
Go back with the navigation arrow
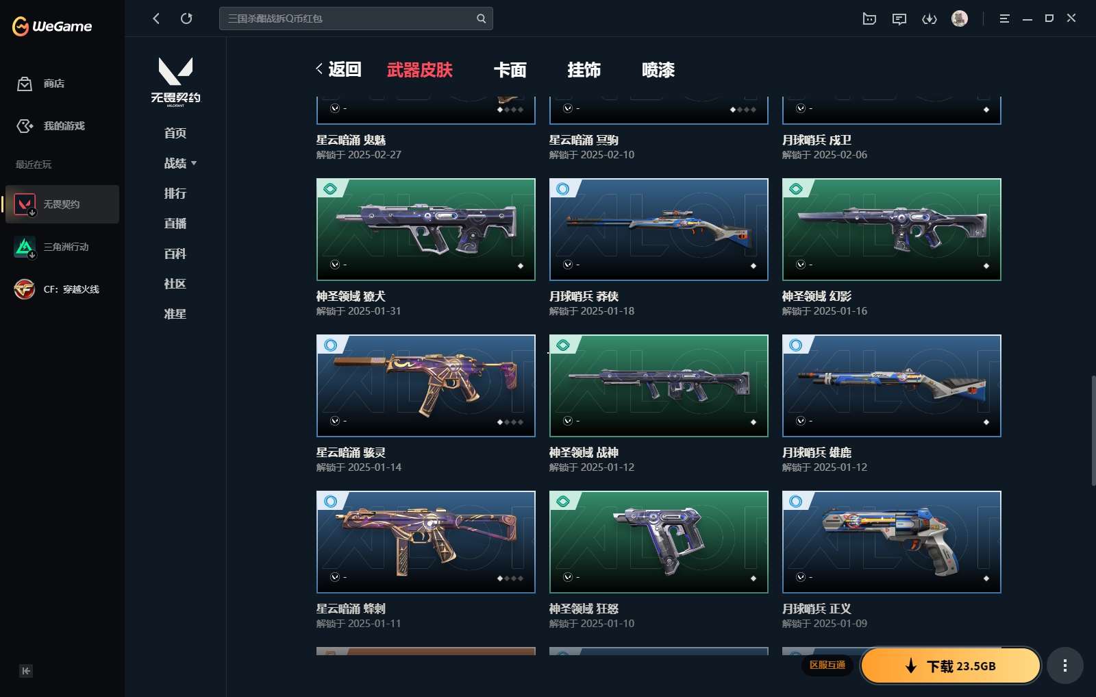pyautogui.click(x=156, y=19)
